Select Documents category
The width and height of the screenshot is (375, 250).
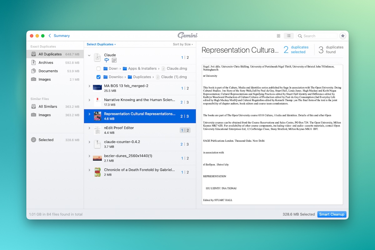click(55, 71)
